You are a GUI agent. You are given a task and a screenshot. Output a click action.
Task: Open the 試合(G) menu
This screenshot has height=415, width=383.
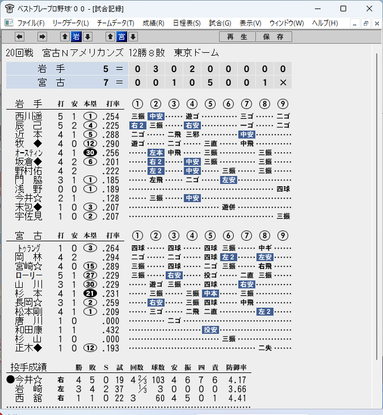click(220, 23)
